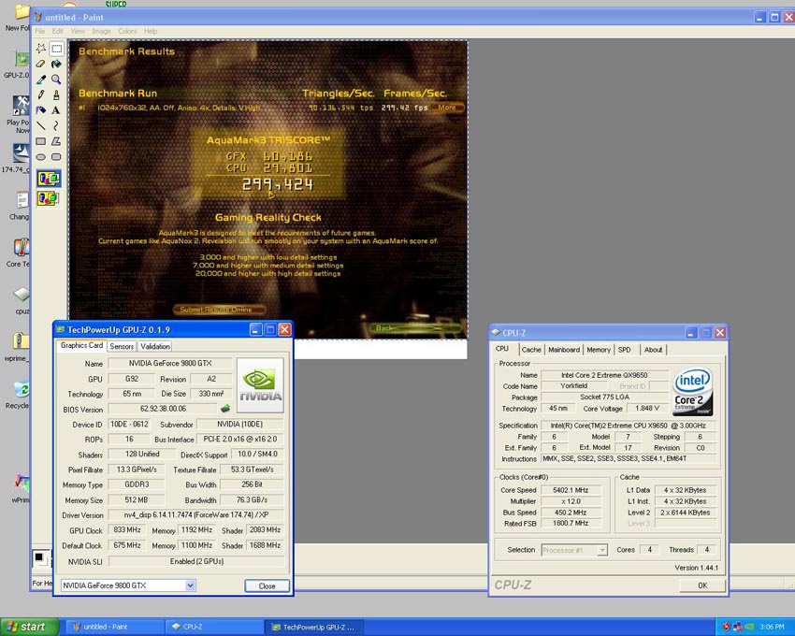Pick the straight Line tool
This screenshot has width=795, height=636.
click(41, 125)
